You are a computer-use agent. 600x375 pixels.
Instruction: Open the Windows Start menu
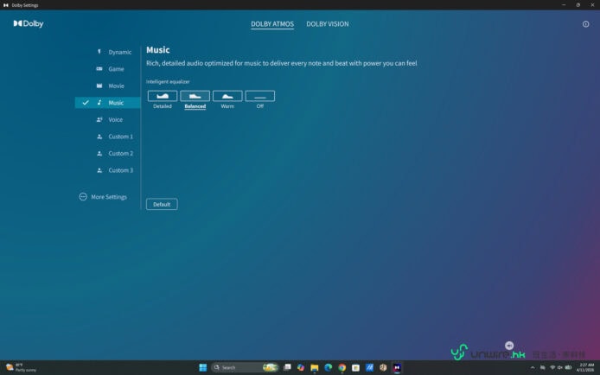click(x=203, y=367)
